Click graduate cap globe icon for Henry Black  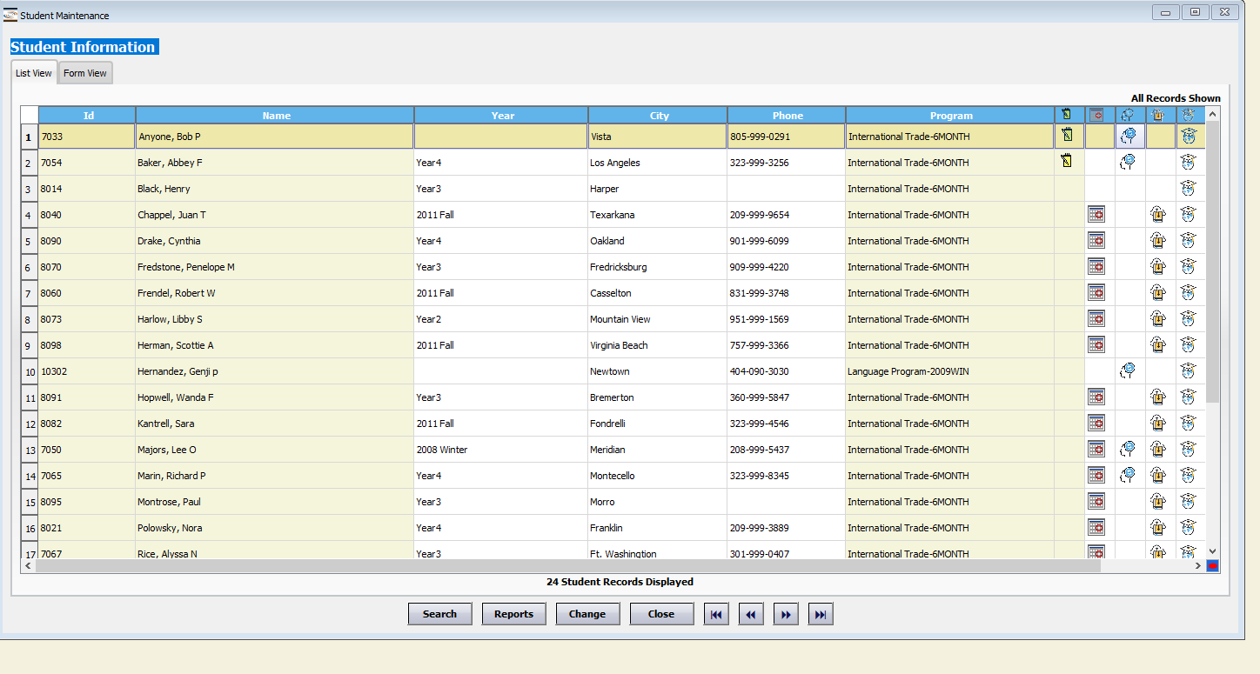tap(1189, 188)
